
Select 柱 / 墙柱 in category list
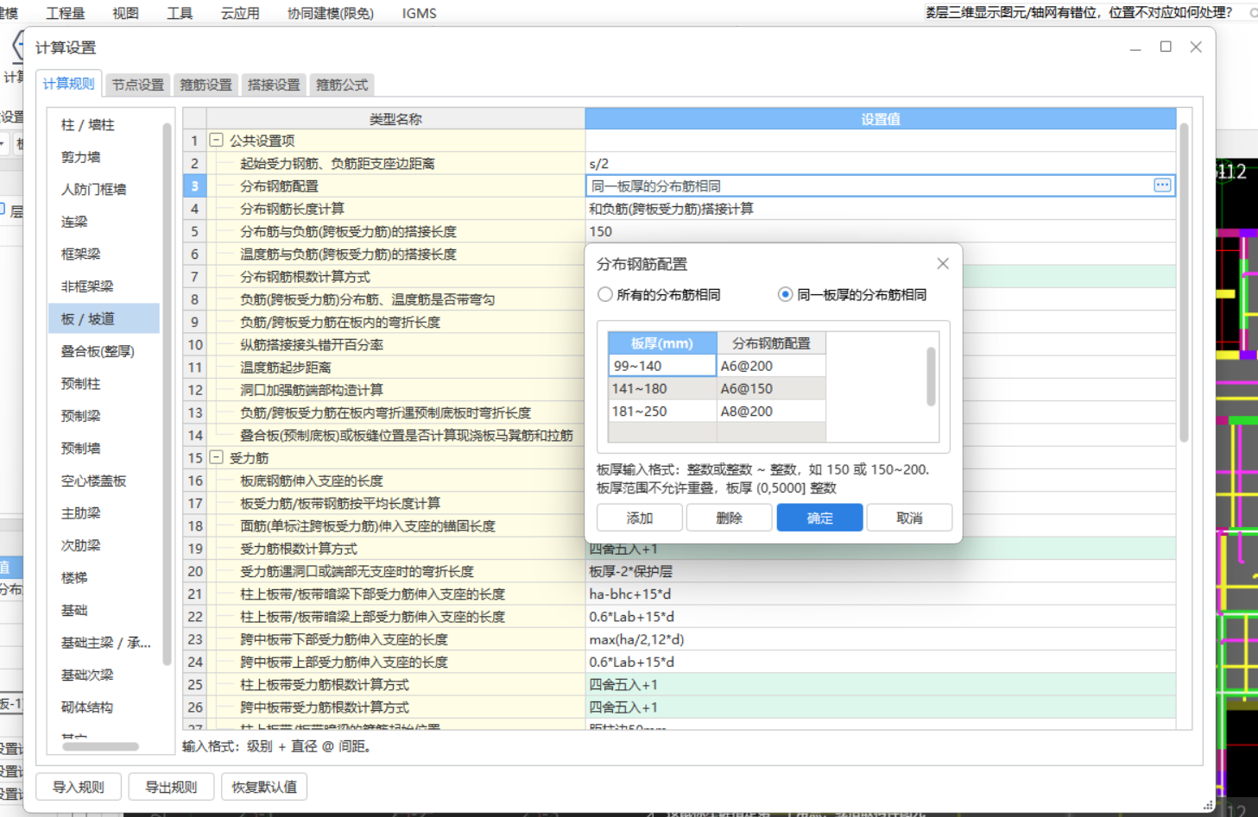pos(104,125)
